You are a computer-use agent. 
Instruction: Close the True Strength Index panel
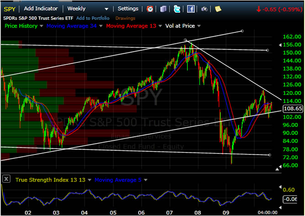pos(6,180)
